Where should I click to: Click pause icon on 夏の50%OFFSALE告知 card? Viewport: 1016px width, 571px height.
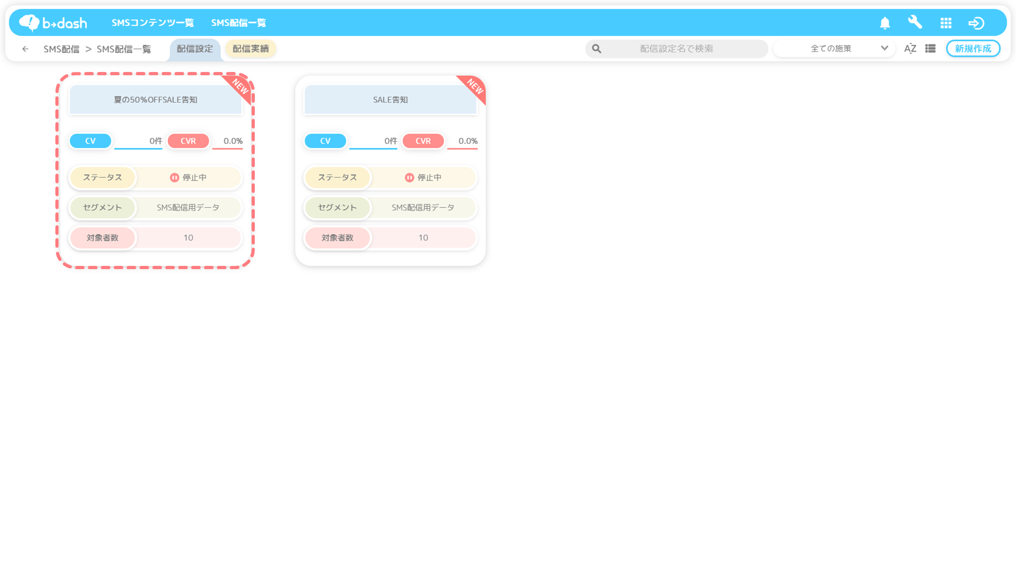(x=174, y=178)
